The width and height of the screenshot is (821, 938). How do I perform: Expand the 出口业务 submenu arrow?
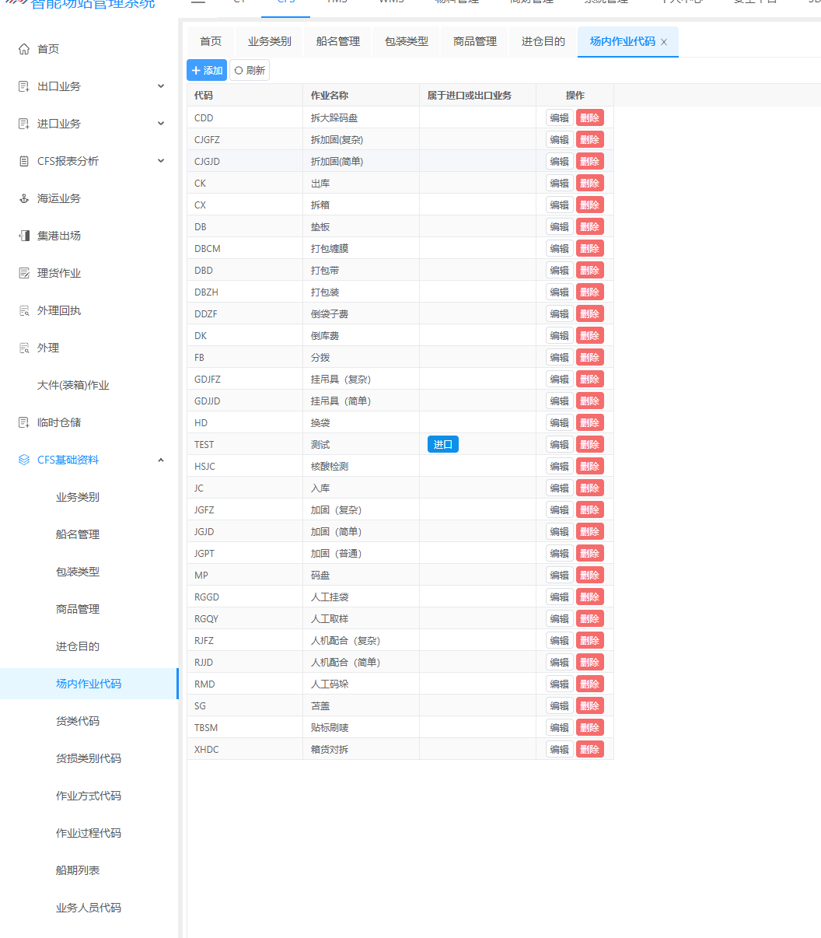pyautogui.click(x=161, y=86)
